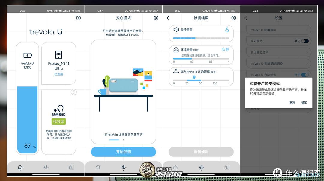This screenshot has width=324, height=181.
Task: Expand the 音箱 语言切换 chevron
Action: pos(307,63)
